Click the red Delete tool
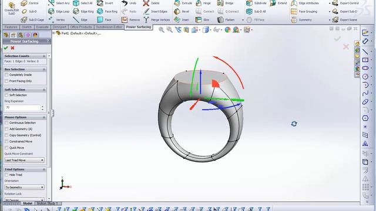This screenshot has height=211, width=376. (x=151, y=3)
